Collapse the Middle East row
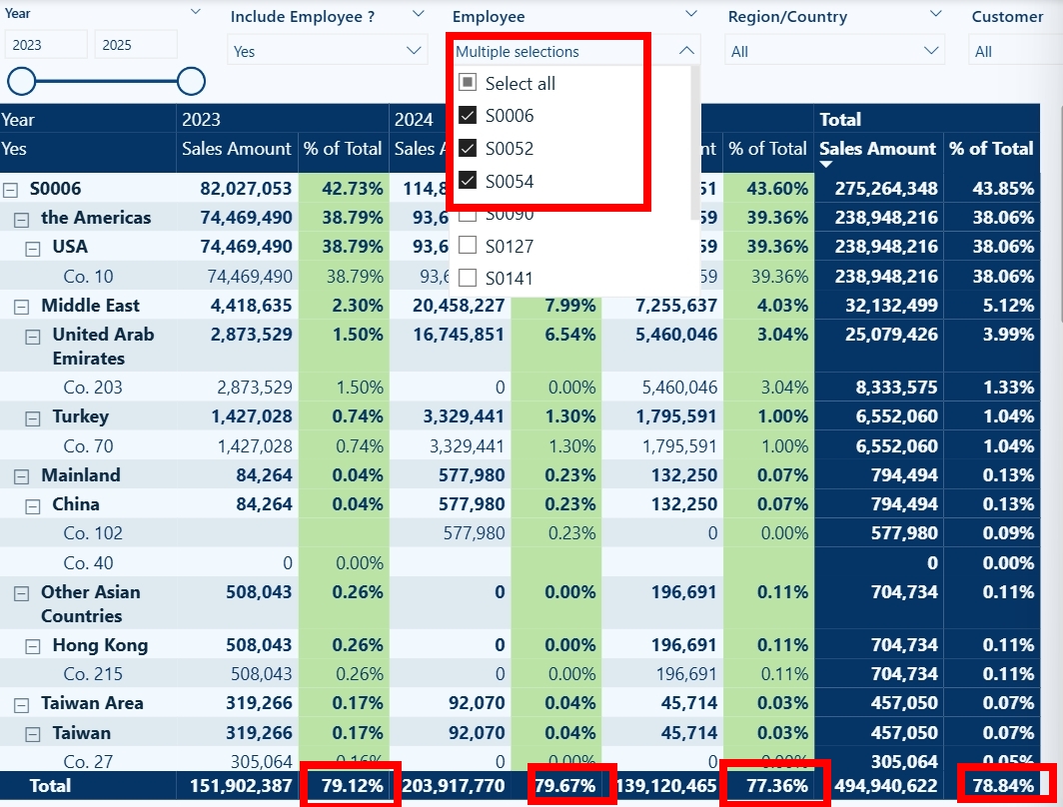 pos(22,307)
